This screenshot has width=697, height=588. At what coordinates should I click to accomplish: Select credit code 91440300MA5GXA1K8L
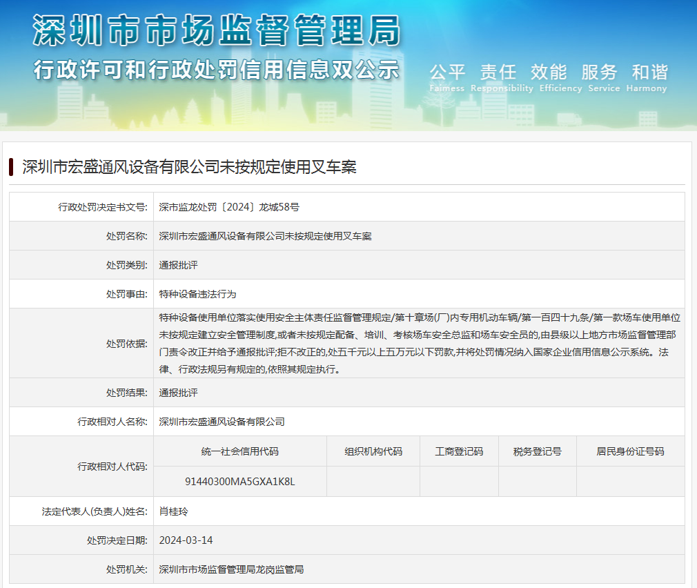(x=239, y=481)
